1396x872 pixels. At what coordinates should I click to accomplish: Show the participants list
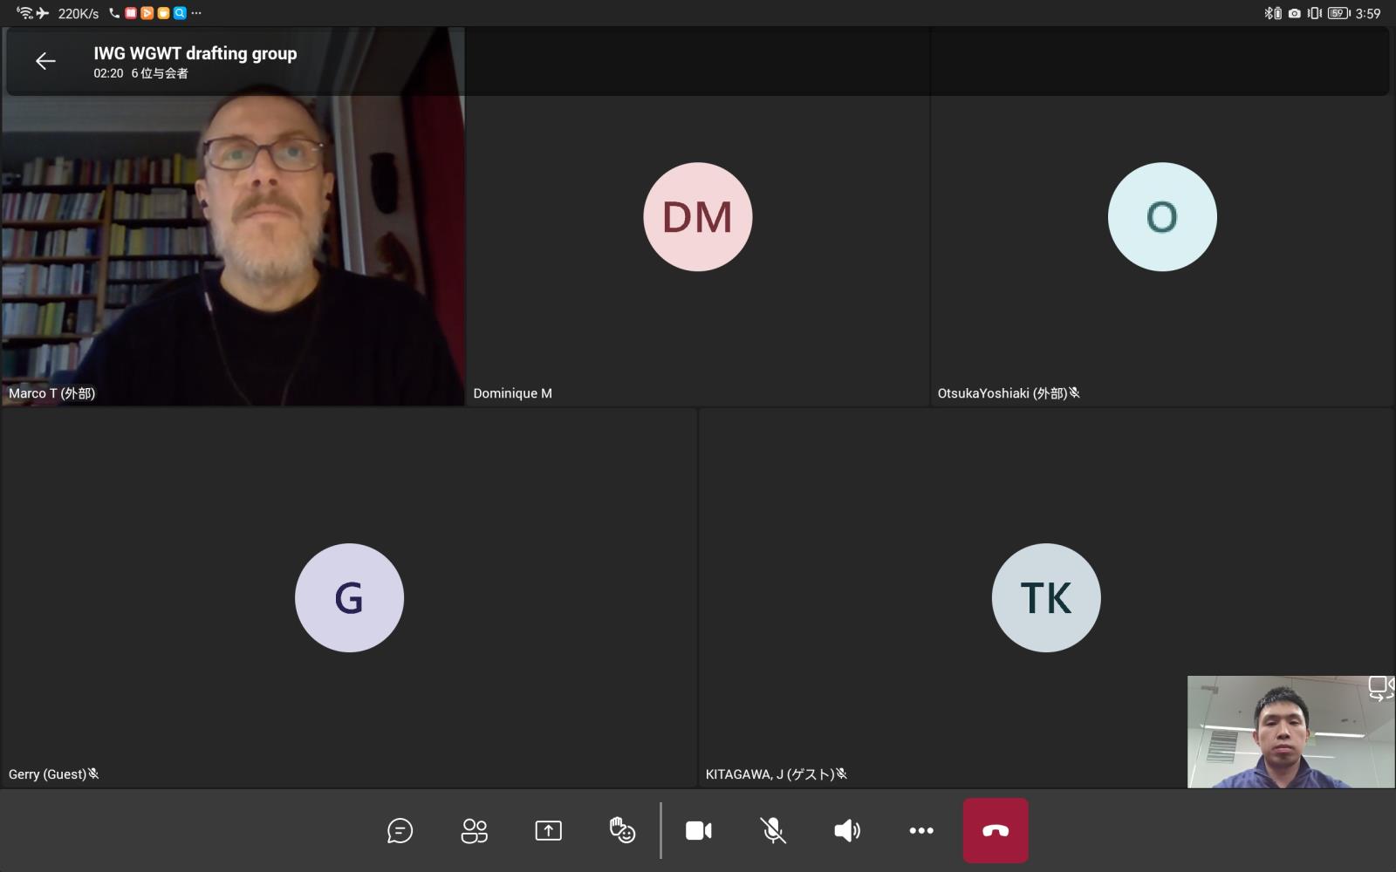click(x=474, y=831)
